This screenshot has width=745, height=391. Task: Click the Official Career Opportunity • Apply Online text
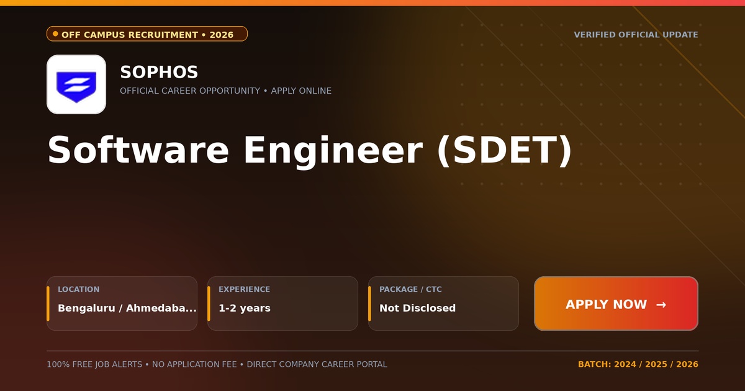pyautogui.click(x=225, y=91)
